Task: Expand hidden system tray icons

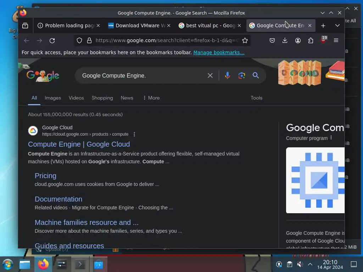Action: coord(310,264)
